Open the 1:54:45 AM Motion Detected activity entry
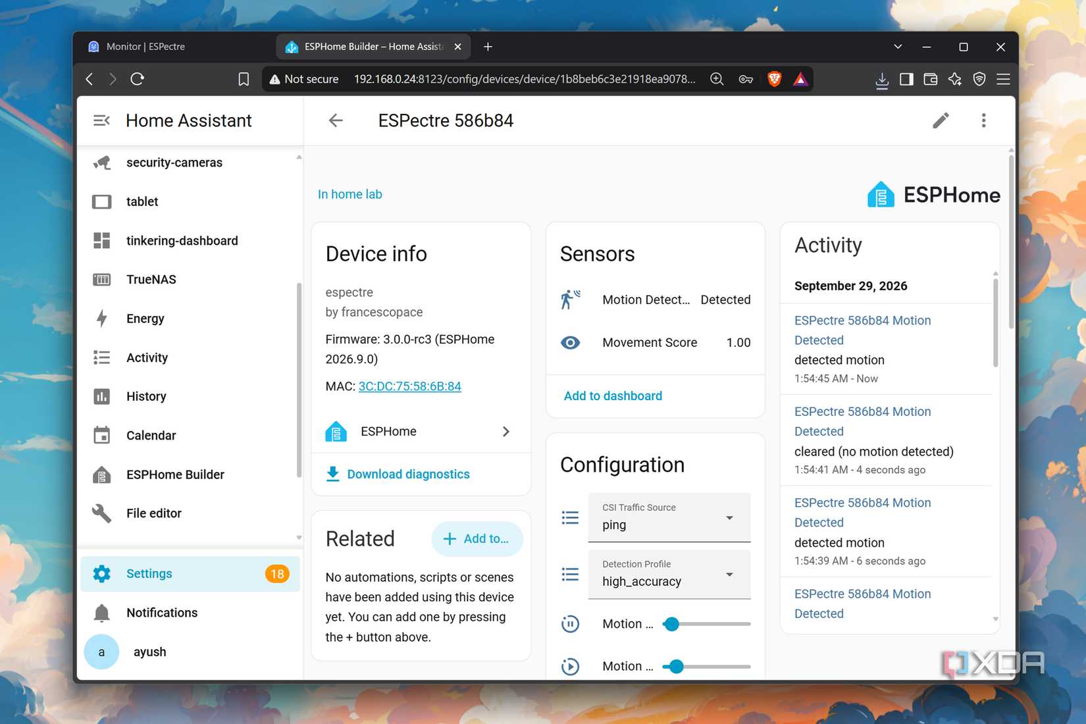Image resolution: width=1086 pixels, height=724 pixels. tap(862, 330)
